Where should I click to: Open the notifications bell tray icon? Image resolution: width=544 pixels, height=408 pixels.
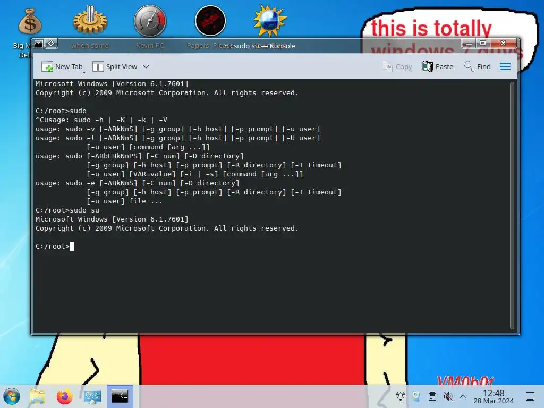(401, 396)
